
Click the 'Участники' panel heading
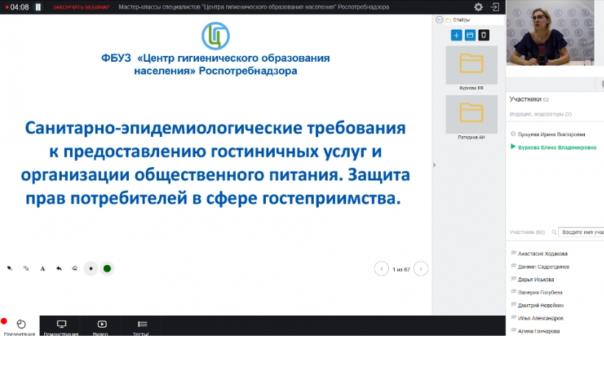[x=525, y=99]
